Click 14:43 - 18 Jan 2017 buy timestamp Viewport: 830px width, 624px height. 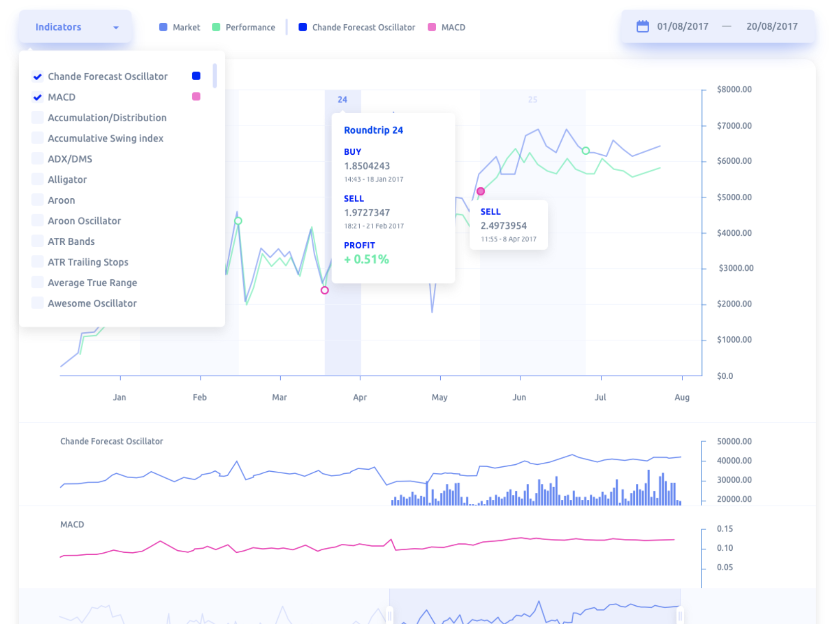point(374,179)
